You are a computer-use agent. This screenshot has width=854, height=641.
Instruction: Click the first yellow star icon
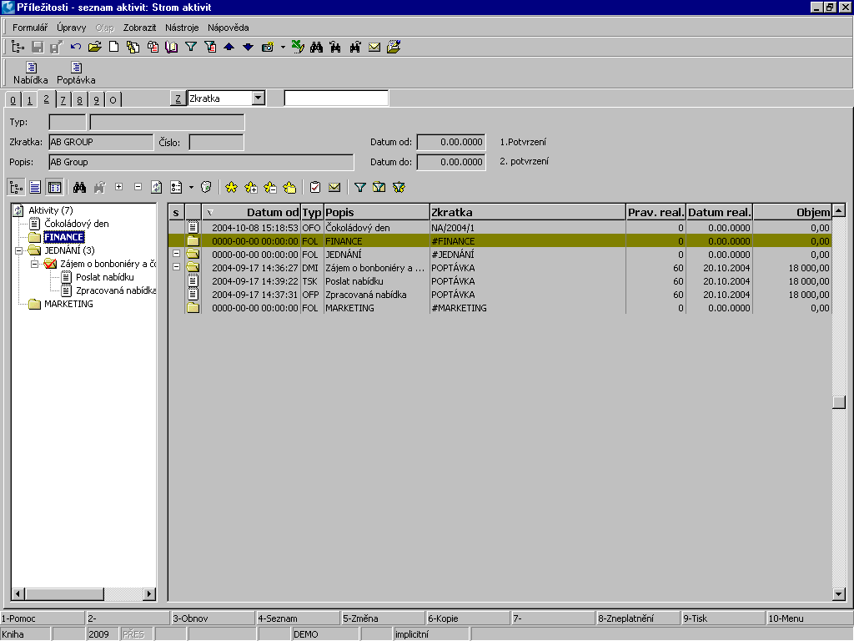pos(231,188)
